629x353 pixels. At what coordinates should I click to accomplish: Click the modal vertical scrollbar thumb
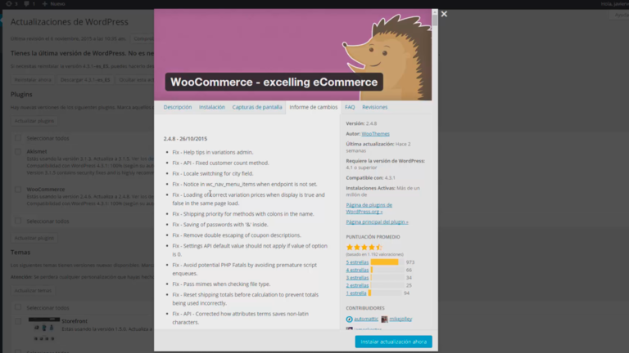tap(435, 18)
